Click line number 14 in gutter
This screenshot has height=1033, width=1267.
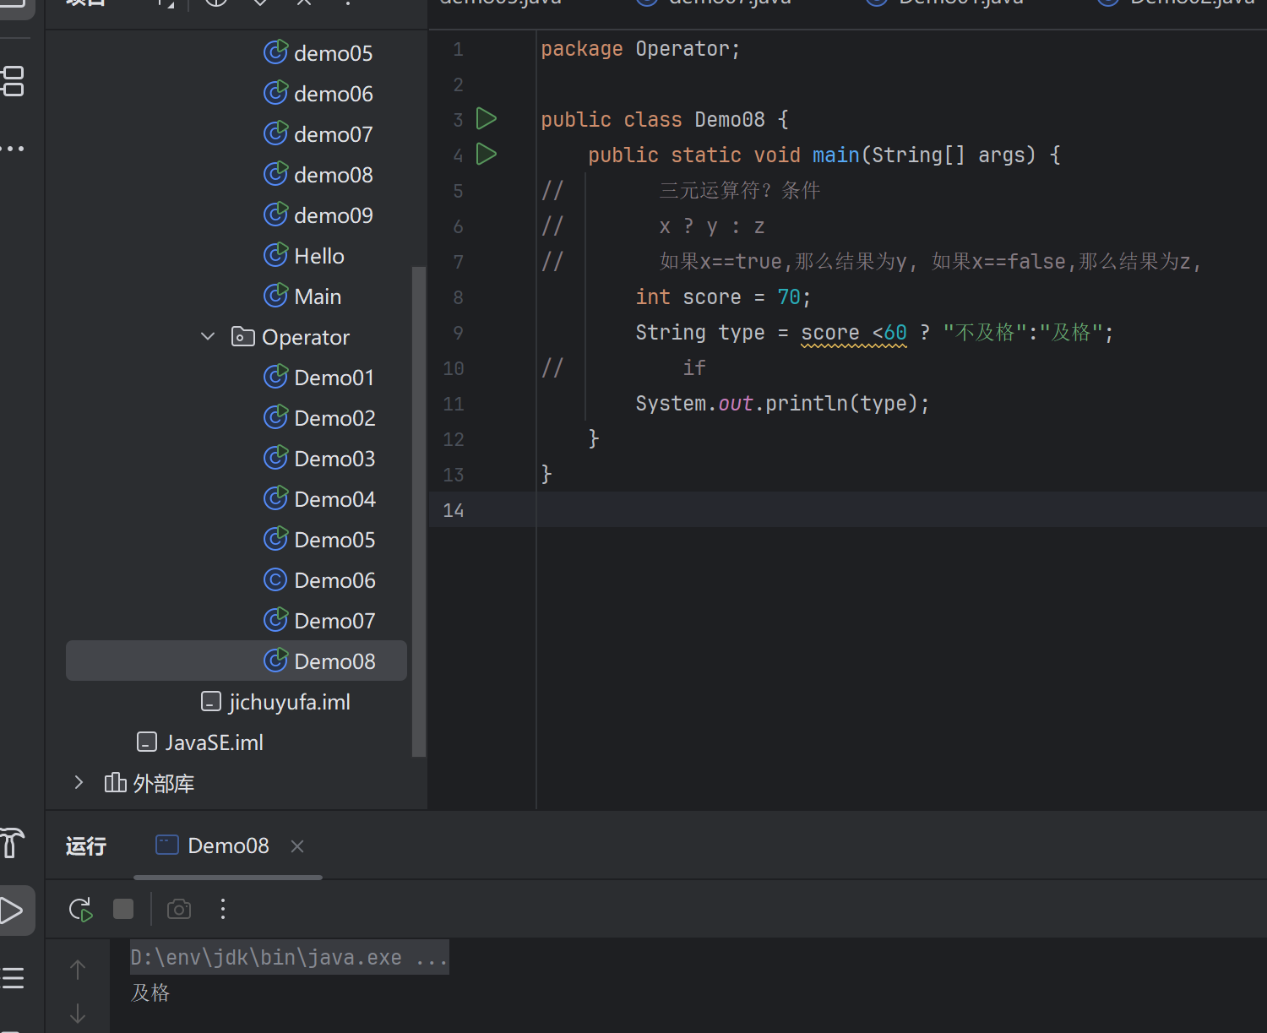tap(454, 510)
